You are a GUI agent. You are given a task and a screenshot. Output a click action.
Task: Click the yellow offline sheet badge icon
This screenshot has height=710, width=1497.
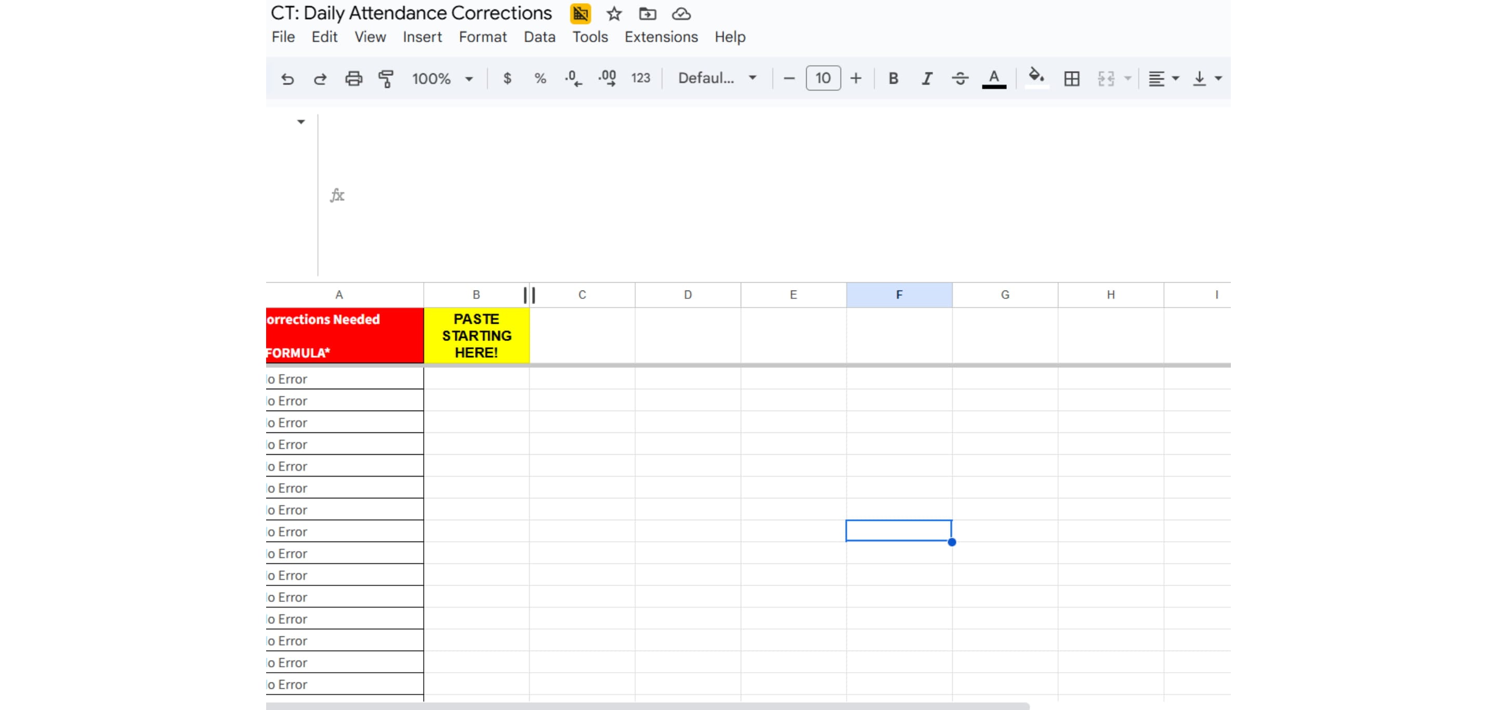(581, 14)
